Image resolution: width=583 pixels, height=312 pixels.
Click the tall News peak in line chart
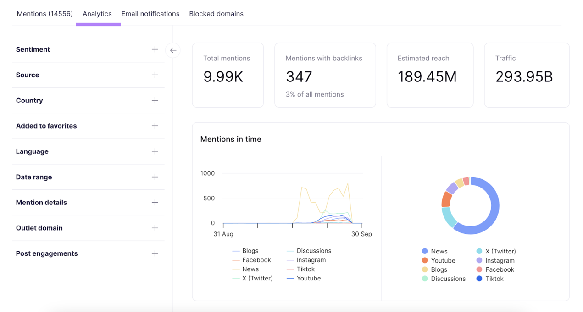click(348, 184)
